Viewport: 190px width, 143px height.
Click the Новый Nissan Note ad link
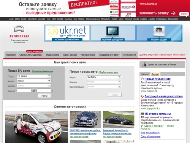pyautogui.click(x=157, y=79)
